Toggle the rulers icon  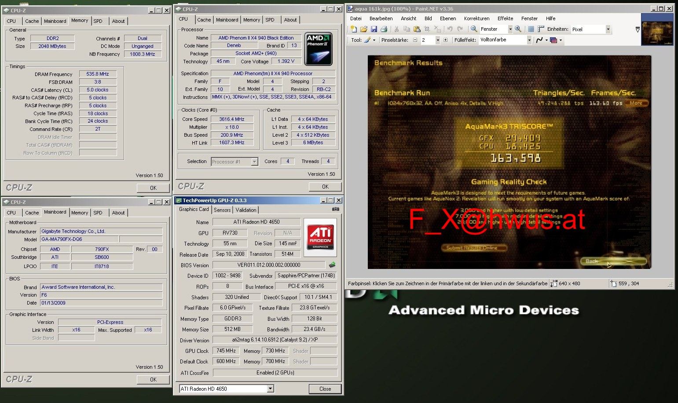(541, 29)
